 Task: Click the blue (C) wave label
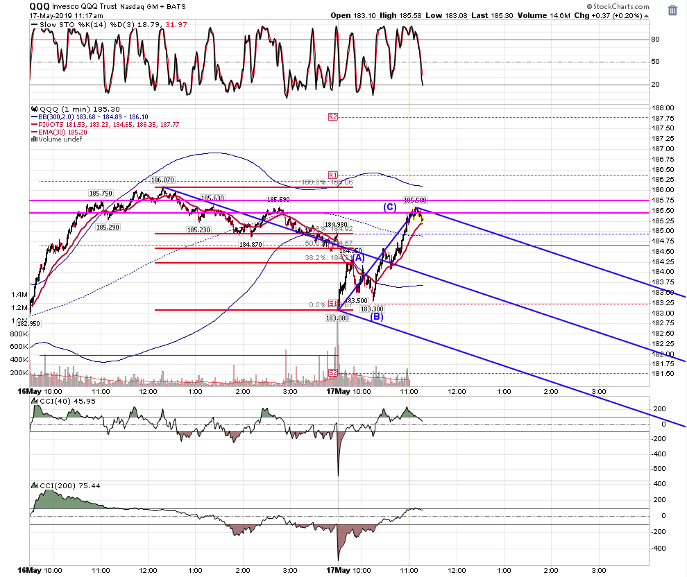click(x=390, y=207)
